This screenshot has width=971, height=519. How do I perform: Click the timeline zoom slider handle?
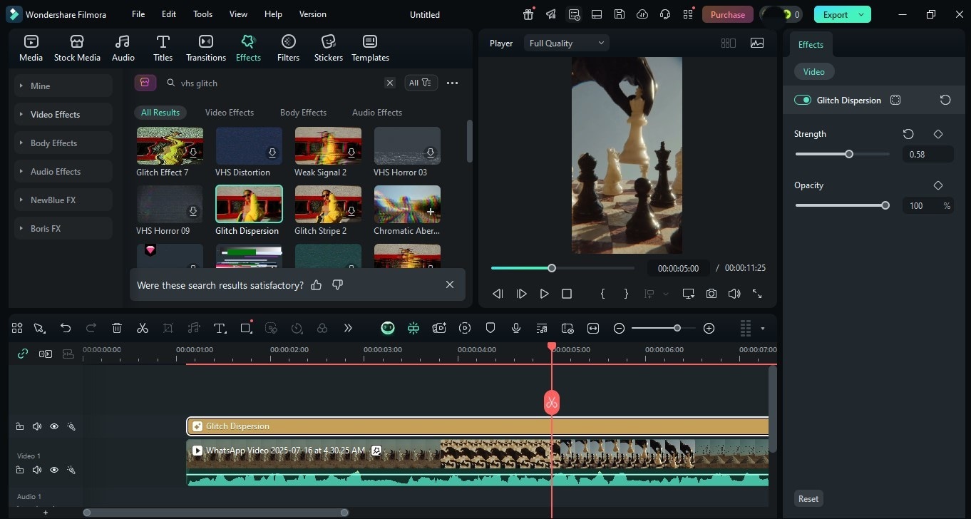pos(677,328)
